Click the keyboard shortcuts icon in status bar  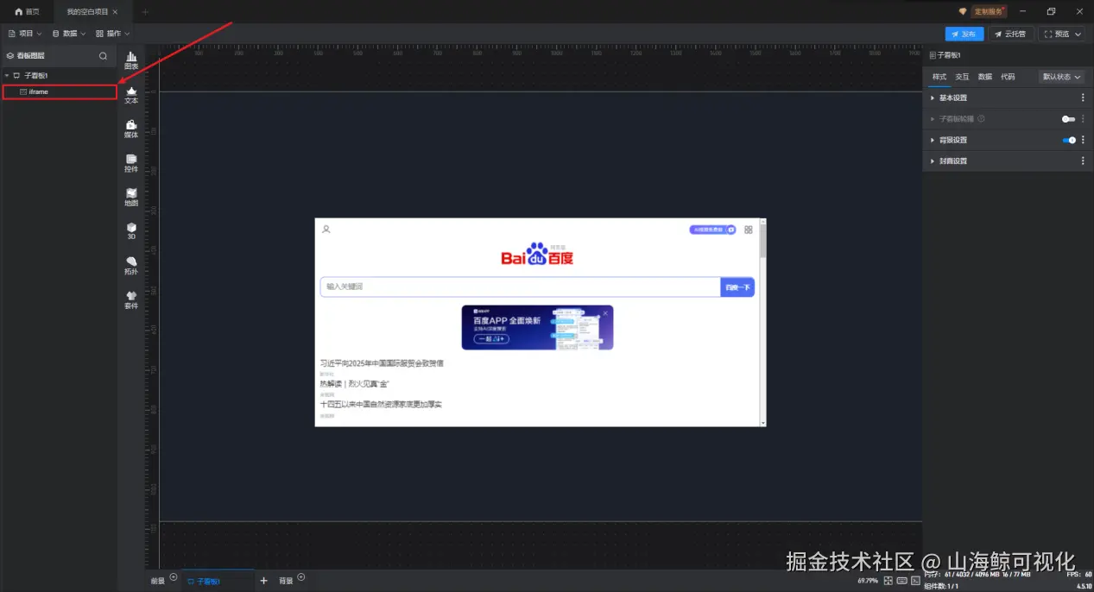(x=901, y=581)
